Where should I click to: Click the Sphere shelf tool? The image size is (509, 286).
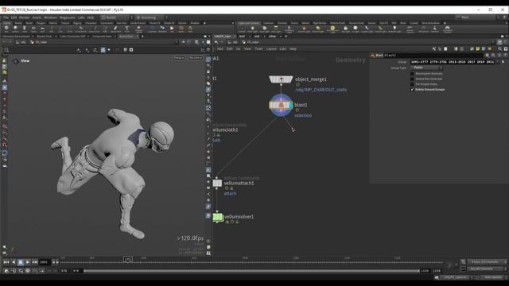[x=15, y=29]
